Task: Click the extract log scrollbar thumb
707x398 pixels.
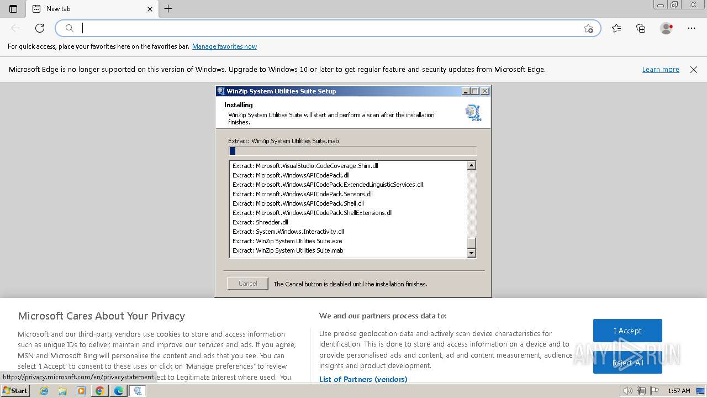Action: (472, 243)
